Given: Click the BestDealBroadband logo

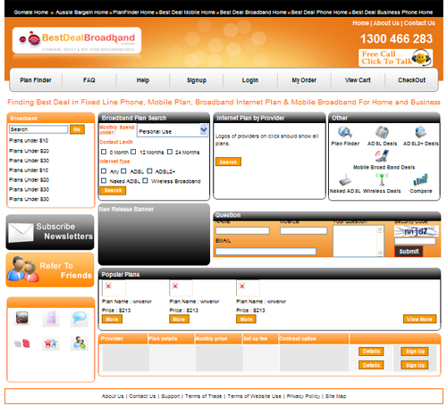Looking at the screenshot, I should click(x=77, y=40).
